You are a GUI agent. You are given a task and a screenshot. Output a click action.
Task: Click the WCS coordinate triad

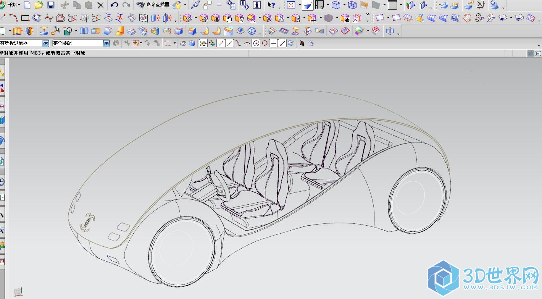pos(18,292)
